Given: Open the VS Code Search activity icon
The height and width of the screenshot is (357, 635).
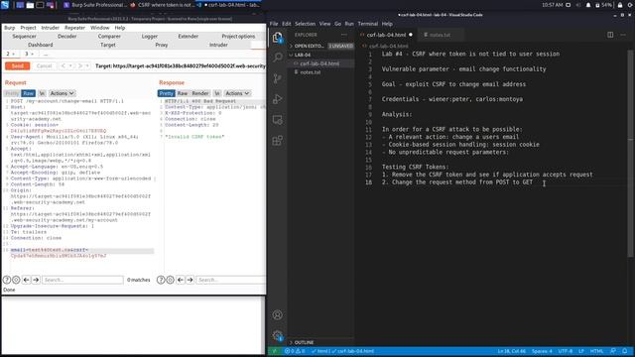Looking at the screenshot, I should point(278,58).
